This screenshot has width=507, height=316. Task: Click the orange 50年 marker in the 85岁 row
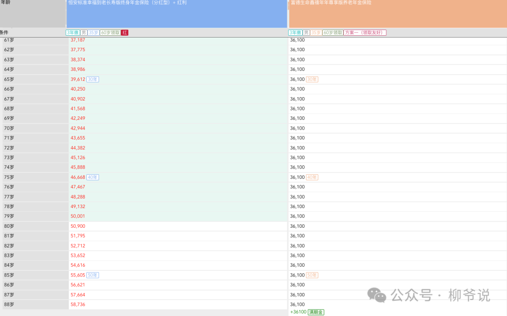pyautogui.click(x=312, y=275)
